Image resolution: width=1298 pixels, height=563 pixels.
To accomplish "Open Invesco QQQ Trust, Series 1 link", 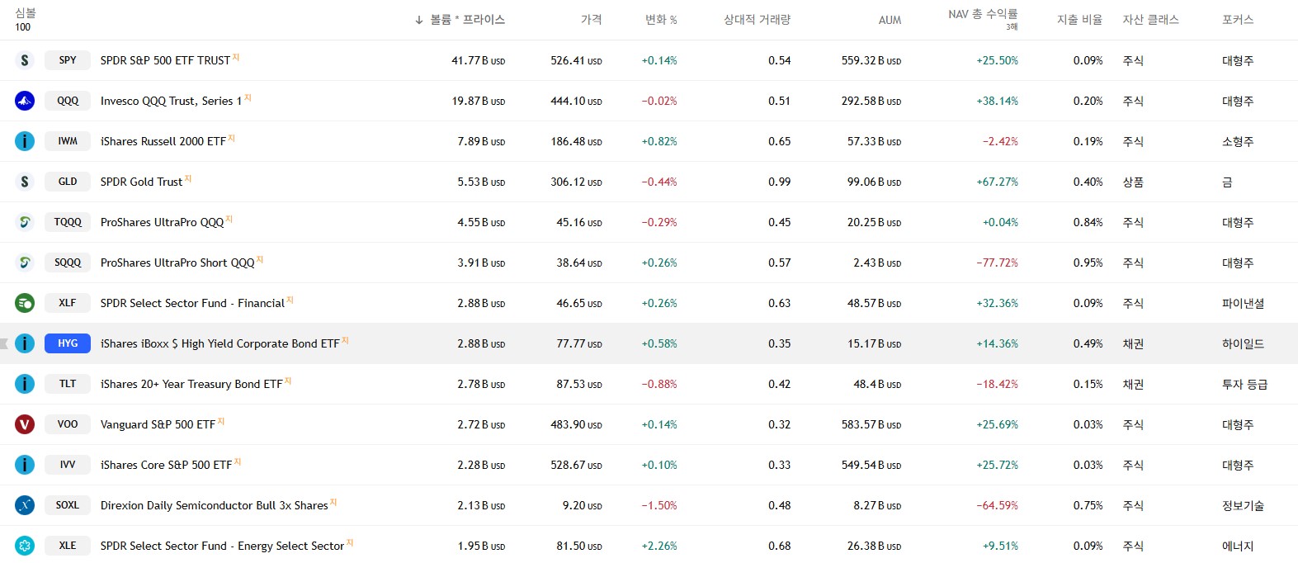I will point(171,101).
